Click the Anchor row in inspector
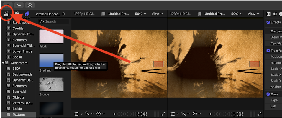 [x=273, y=87]
